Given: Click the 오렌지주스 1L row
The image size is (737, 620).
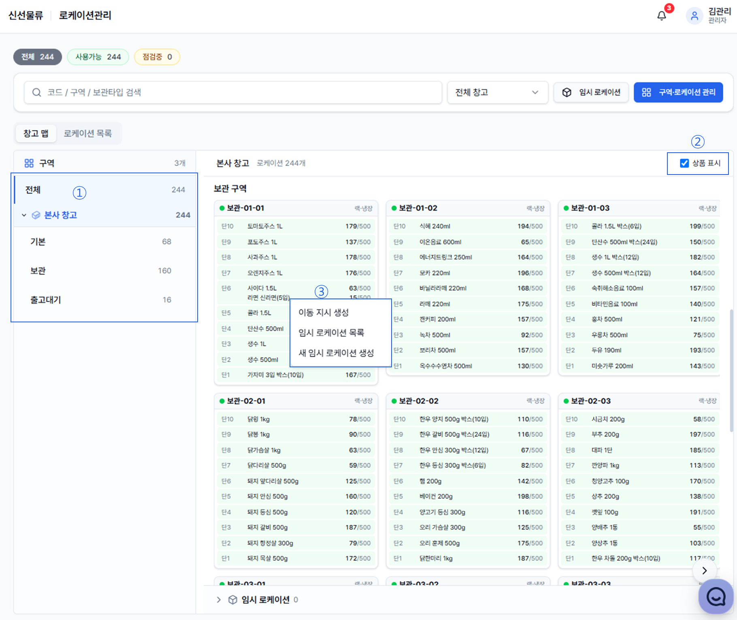Looking at the screenshot, I should pyautogui.click(x=296, y=273).
